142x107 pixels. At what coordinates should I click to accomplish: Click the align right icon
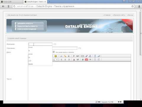click(69, 59)
